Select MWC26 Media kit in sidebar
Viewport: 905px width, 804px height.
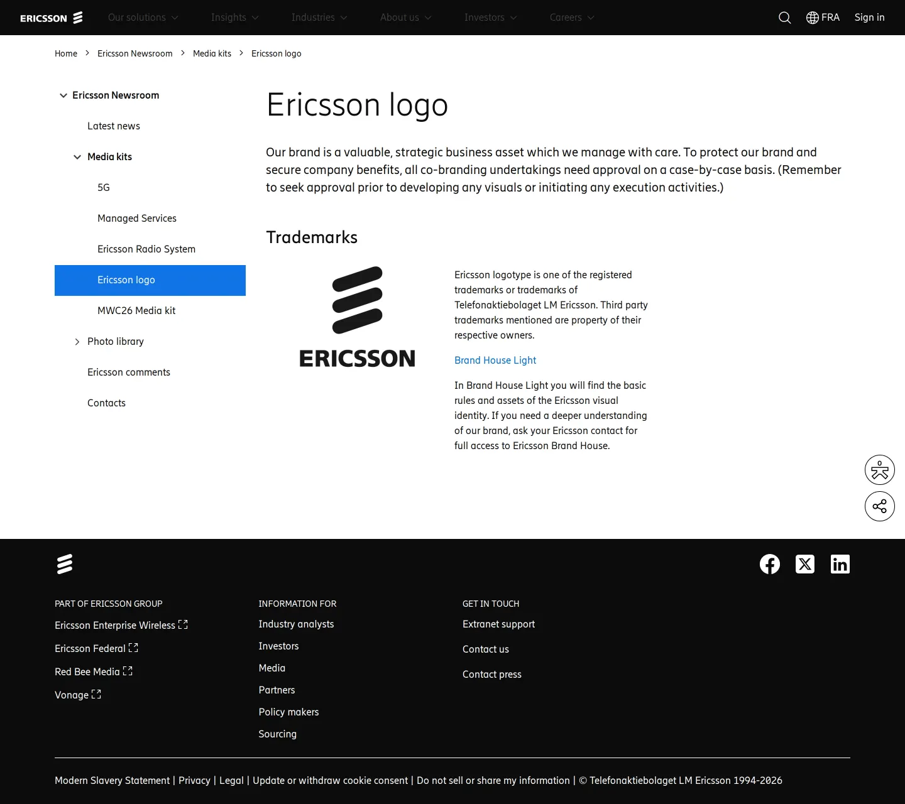(136, 311)
